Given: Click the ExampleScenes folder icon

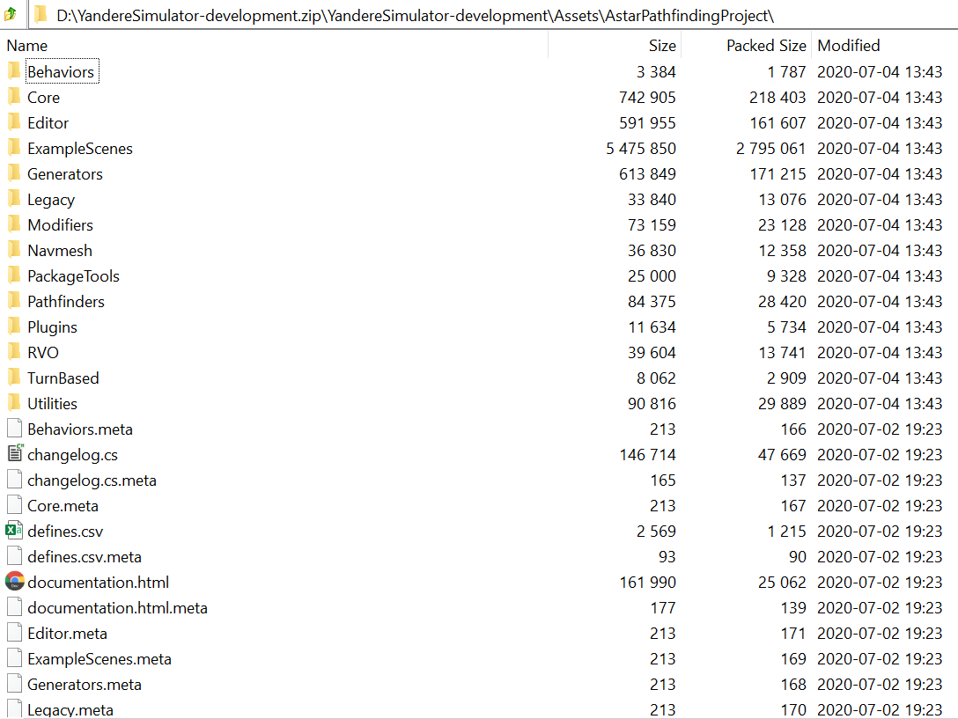Looking at the screenshot, I should click(x=14, y=148).
